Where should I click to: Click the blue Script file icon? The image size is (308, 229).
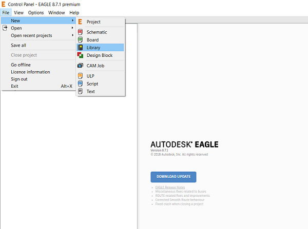[x=80, y=84]
